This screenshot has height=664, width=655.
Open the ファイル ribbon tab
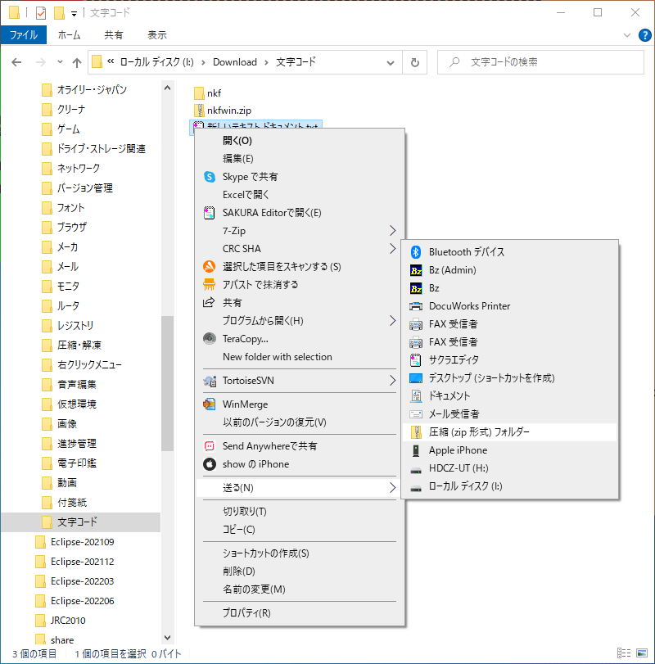[x=23, y=35]
